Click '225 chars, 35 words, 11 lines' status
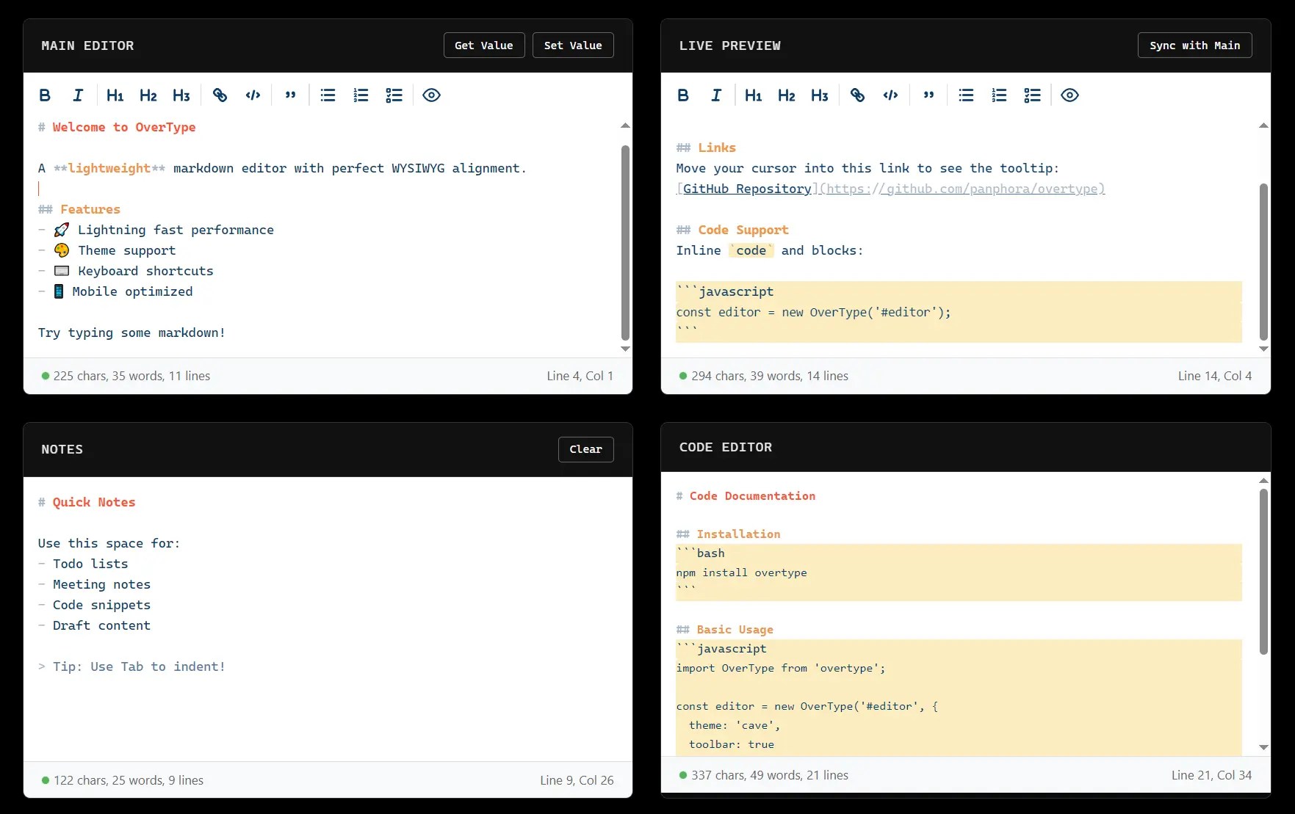The image size is (1295, 814). pos(131,376)
